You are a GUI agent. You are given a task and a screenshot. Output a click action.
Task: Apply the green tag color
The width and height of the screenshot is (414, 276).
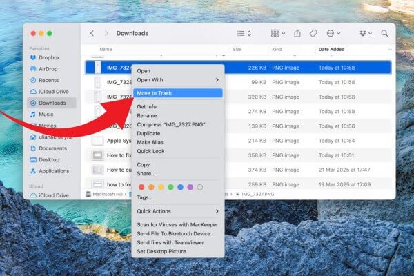pos(171,187)
